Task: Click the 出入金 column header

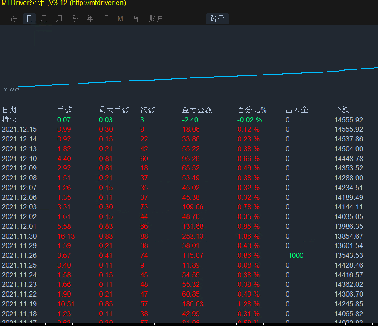Action: pyautogui.click(x=297, y=110)
